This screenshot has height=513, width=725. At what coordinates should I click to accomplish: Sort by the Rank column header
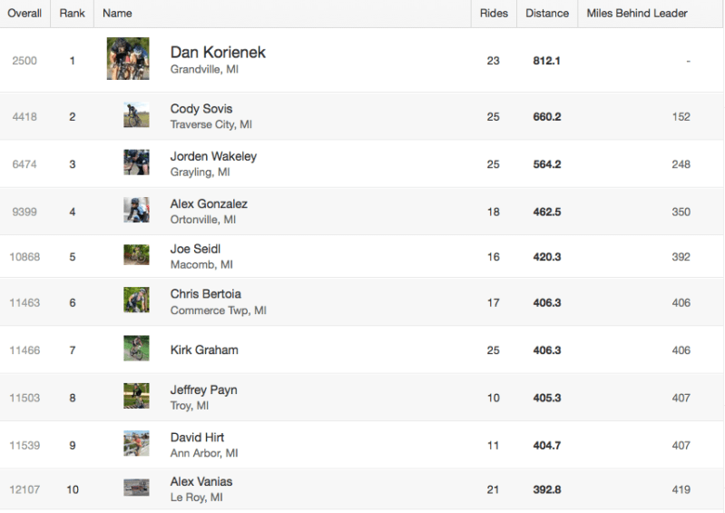point(72,14)
